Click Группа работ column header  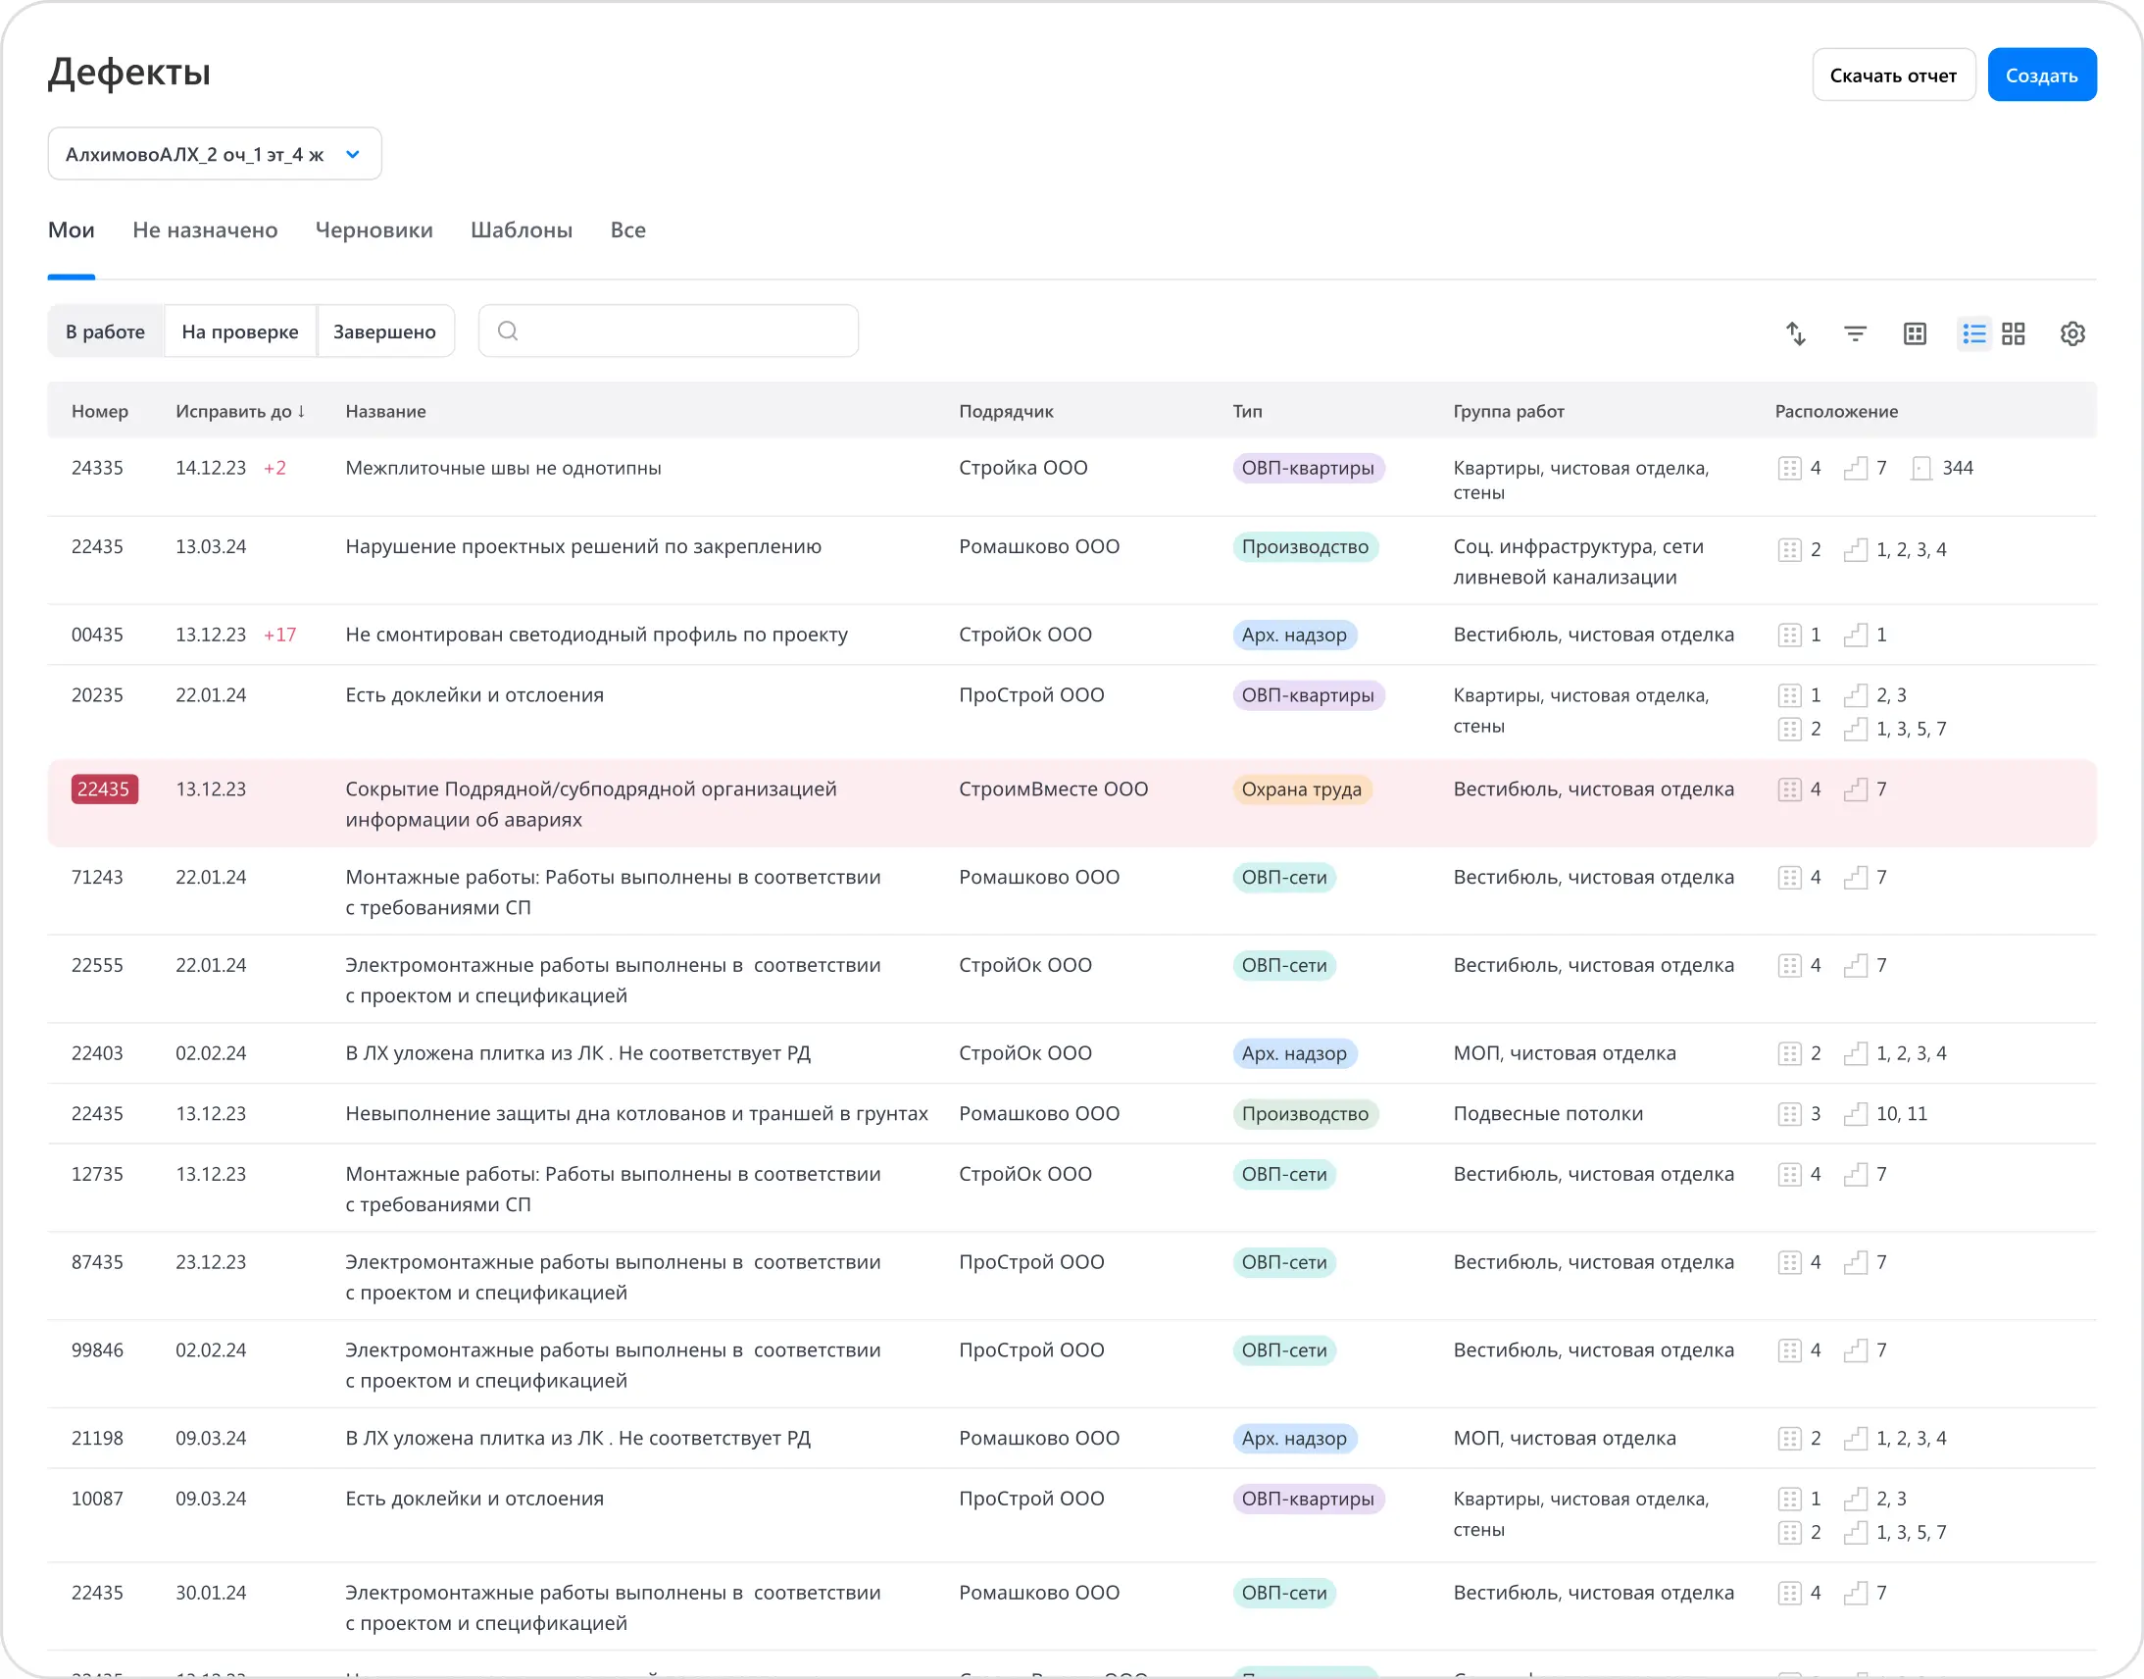pos(1510,411)
